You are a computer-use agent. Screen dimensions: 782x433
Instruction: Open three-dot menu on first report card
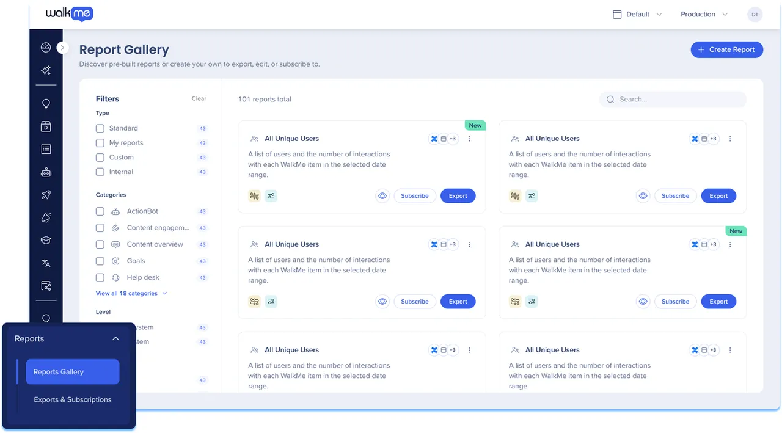pyautogui.click(x=469, y=139)
